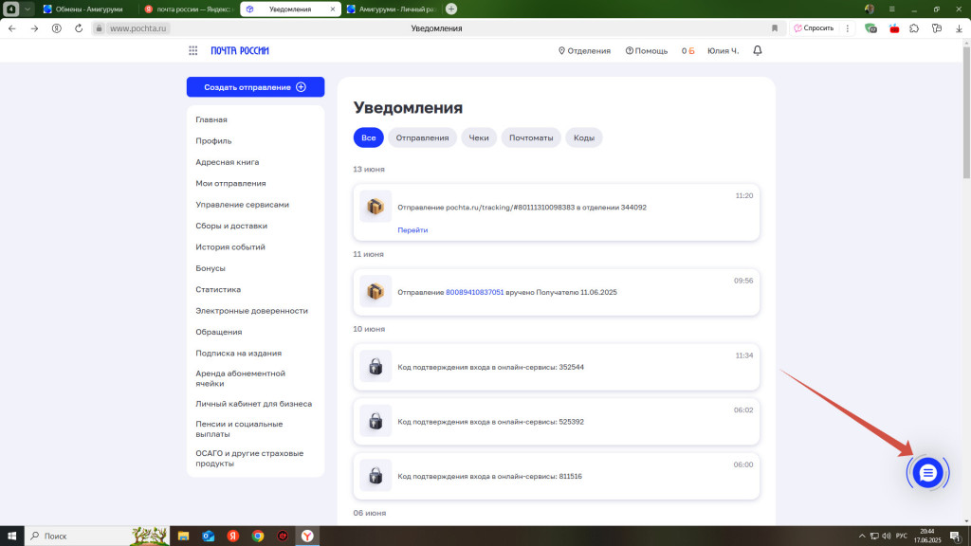Select the Чеки filter tab

point(479,137)
